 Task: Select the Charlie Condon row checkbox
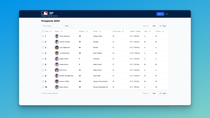(43, 42)
